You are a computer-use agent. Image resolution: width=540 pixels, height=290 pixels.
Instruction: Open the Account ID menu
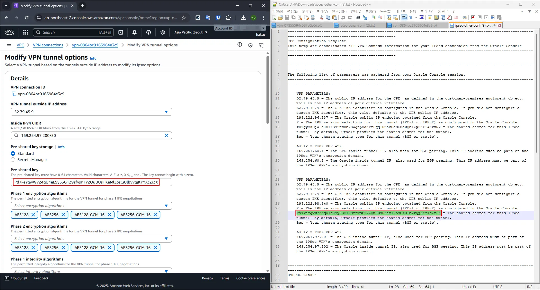[240, 28]
